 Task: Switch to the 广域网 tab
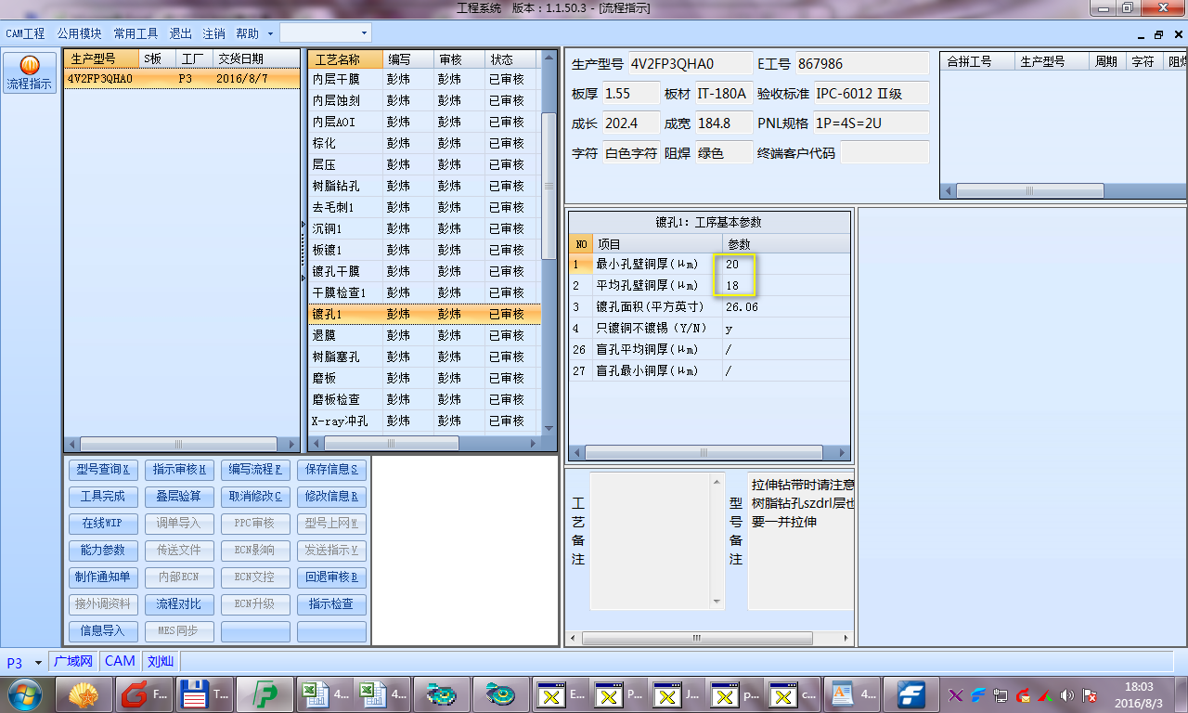tap(73, 662)
